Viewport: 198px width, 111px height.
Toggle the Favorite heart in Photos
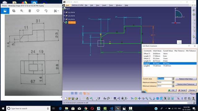coord(38,11)
